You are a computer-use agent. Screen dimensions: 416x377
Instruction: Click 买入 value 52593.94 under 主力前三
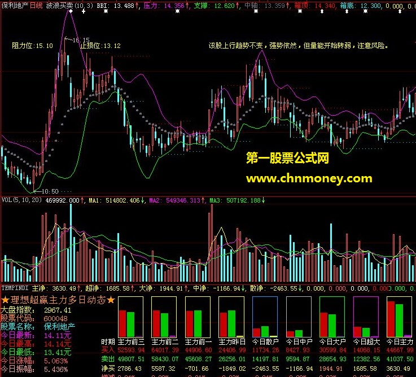[x=131, y=350]
